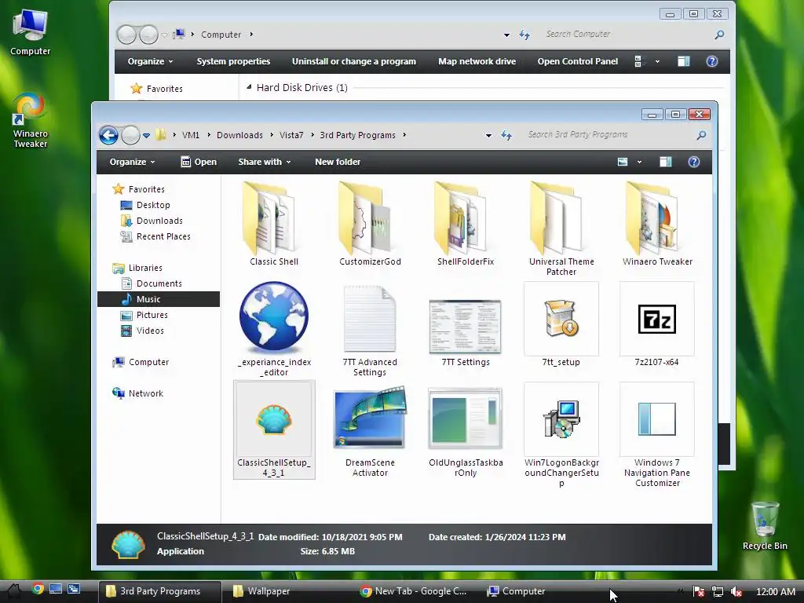Open the Universal Theme Patcher folder
This screenshot has width=804, height=603.
click(x=561, y=228)
